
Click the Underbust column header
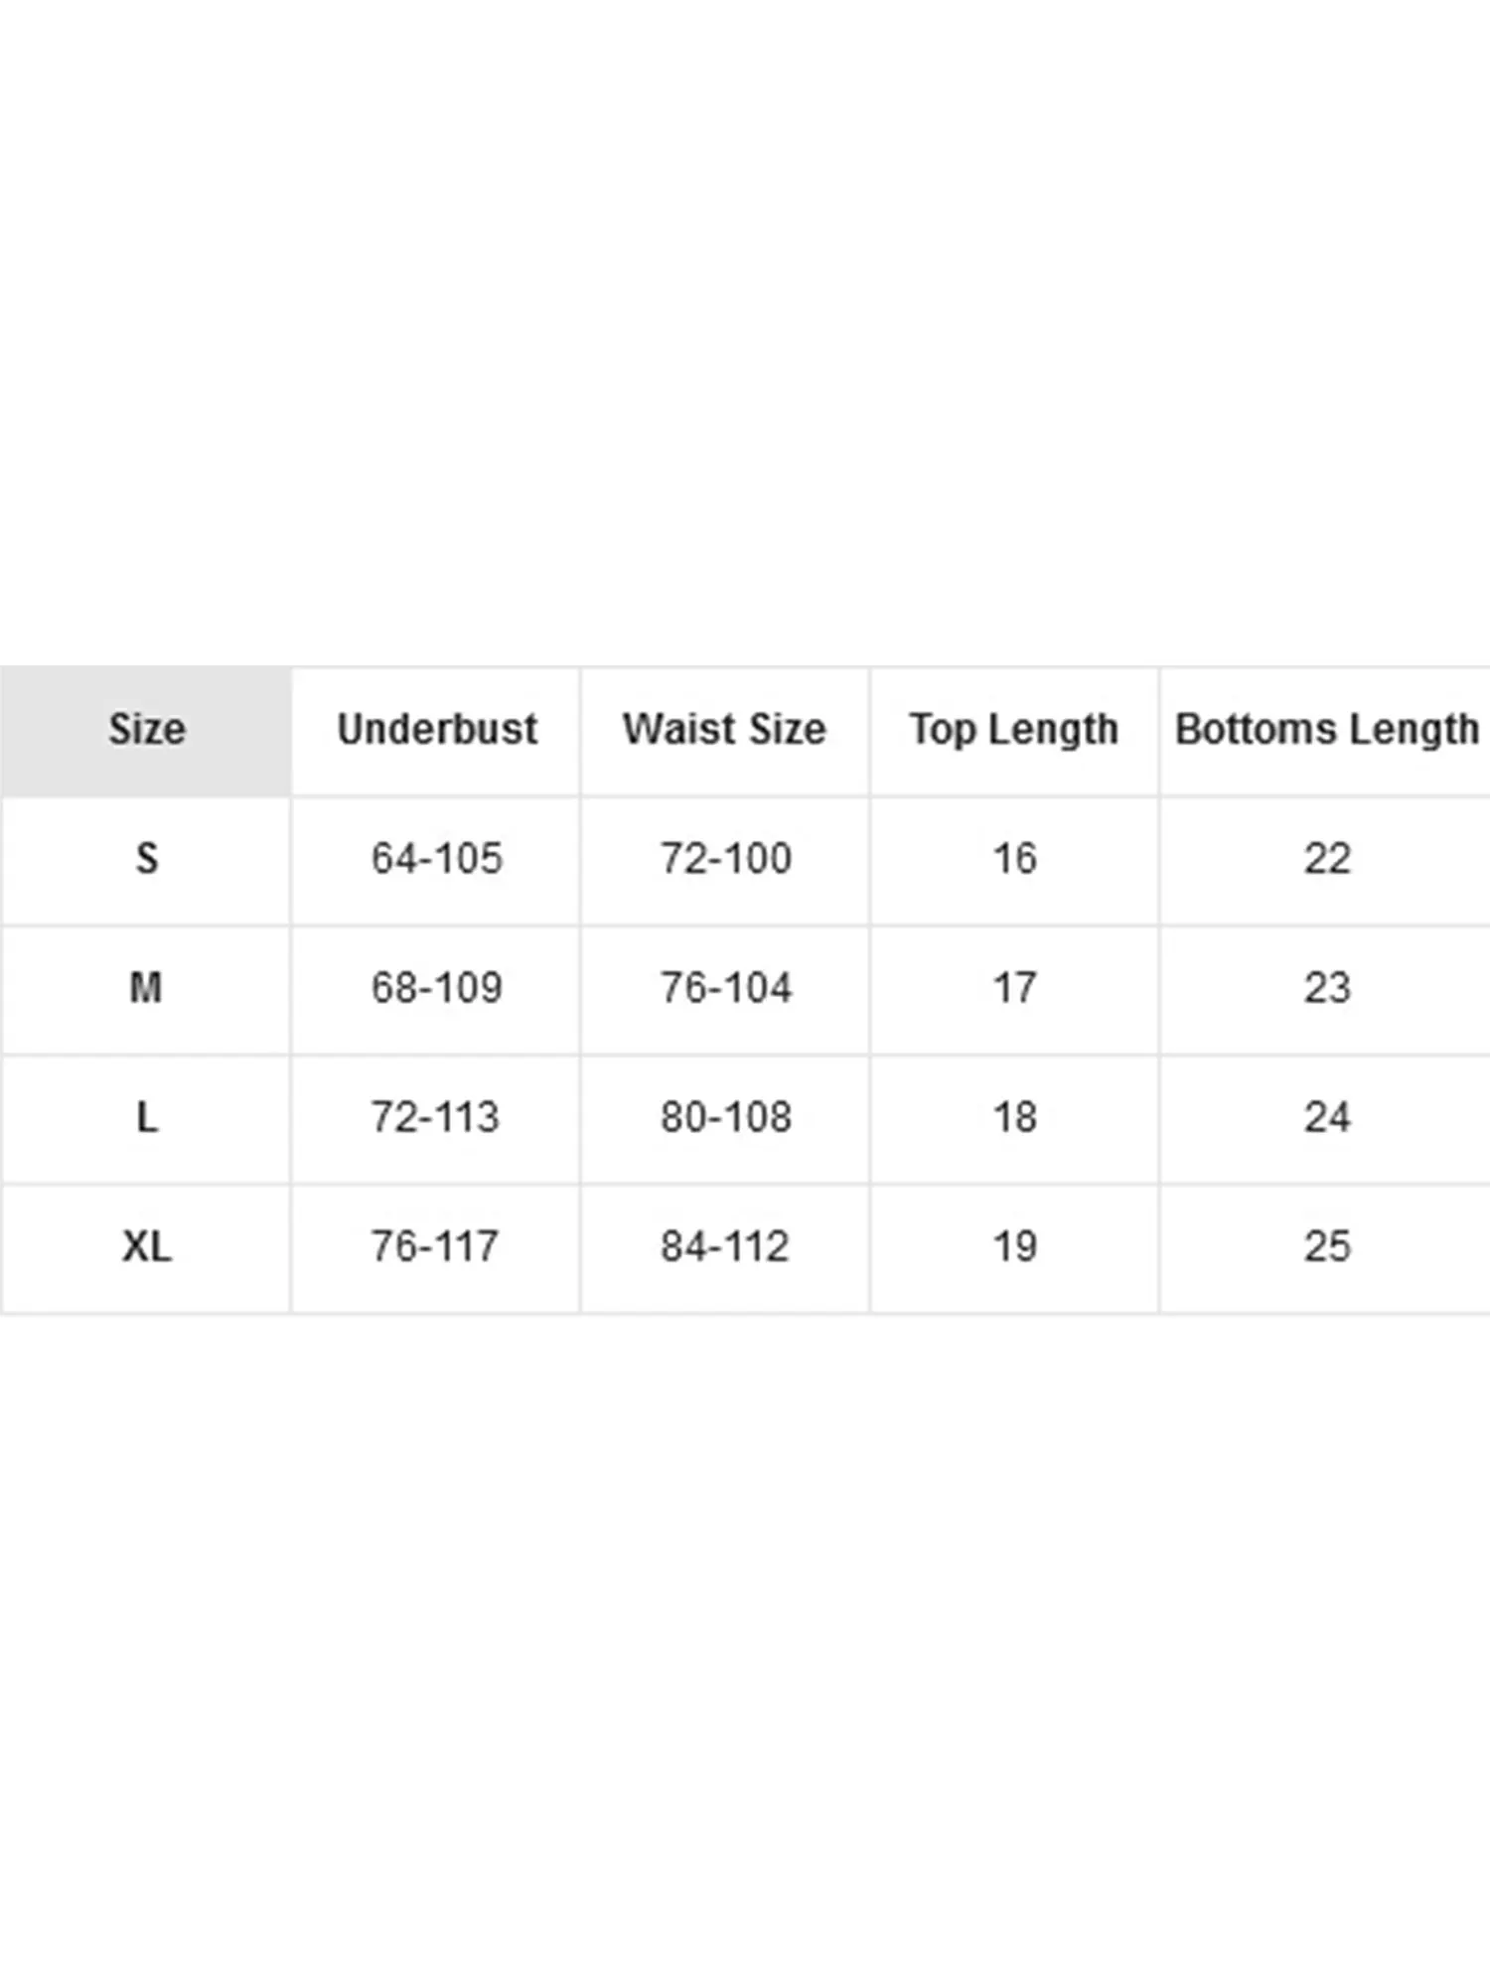coord(437,730)
